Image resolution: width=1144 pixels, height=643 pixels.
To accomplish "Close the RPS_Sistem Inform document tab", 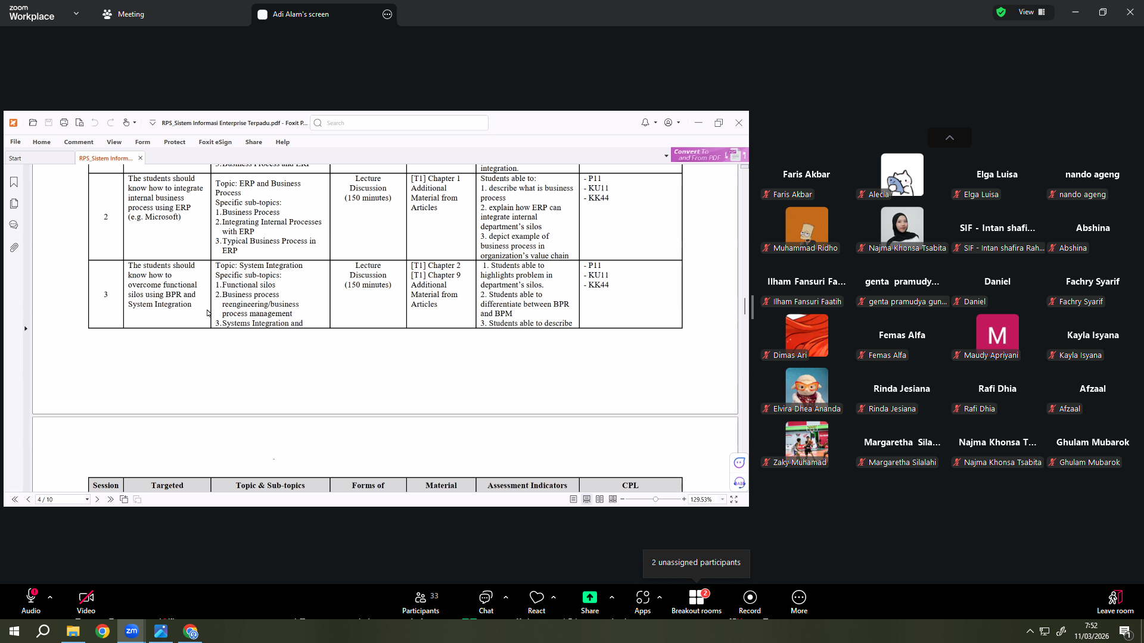I will tap(141, 158).
